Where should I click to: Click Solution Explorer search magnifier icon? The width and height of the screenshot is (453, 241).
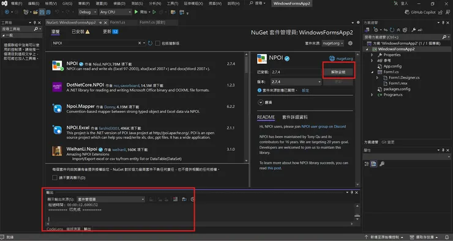point(444,37)
